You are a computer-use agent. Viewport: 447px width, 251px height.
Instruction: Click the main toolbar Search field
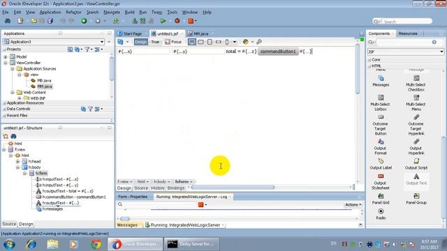pos(402,22)
